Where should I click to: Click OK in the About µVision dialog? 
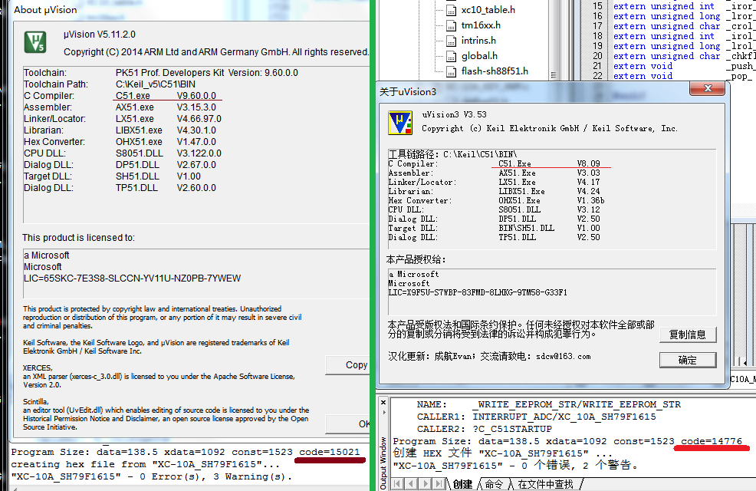(x=347, y=424)
